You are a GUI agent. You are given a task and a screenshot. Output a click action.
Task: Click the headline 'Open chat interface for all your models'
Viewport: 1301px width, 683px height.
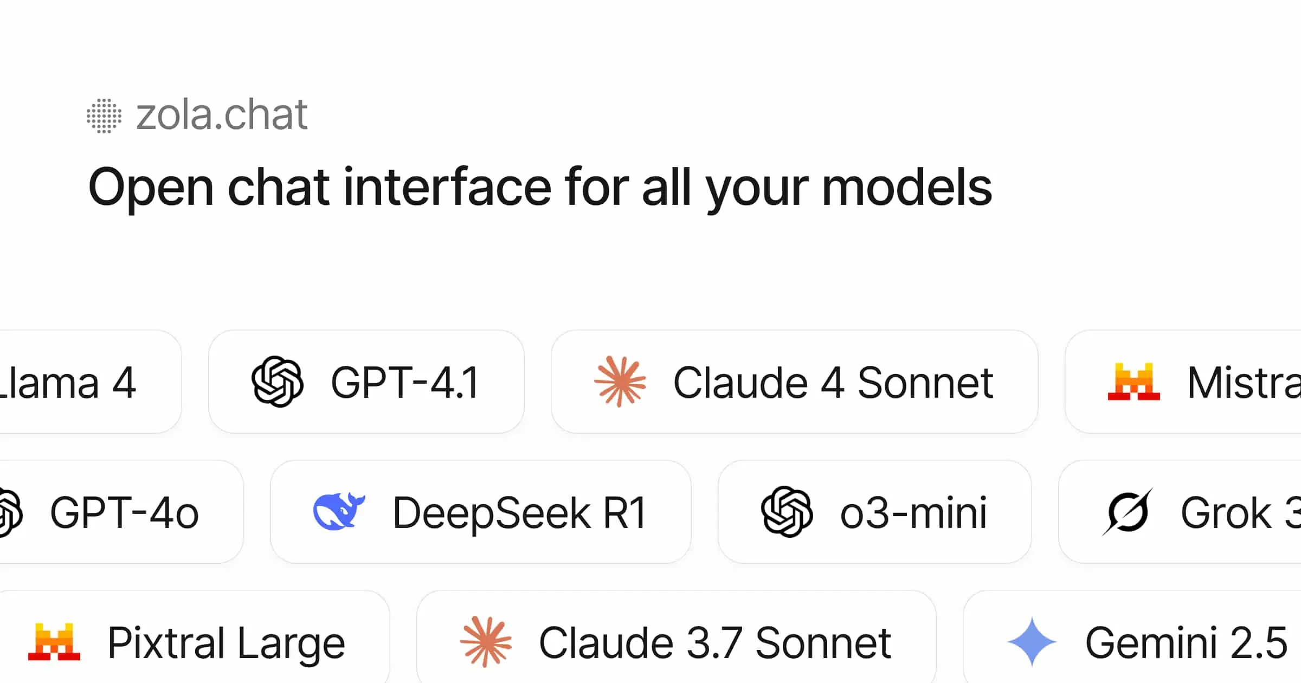pos(540,187)
